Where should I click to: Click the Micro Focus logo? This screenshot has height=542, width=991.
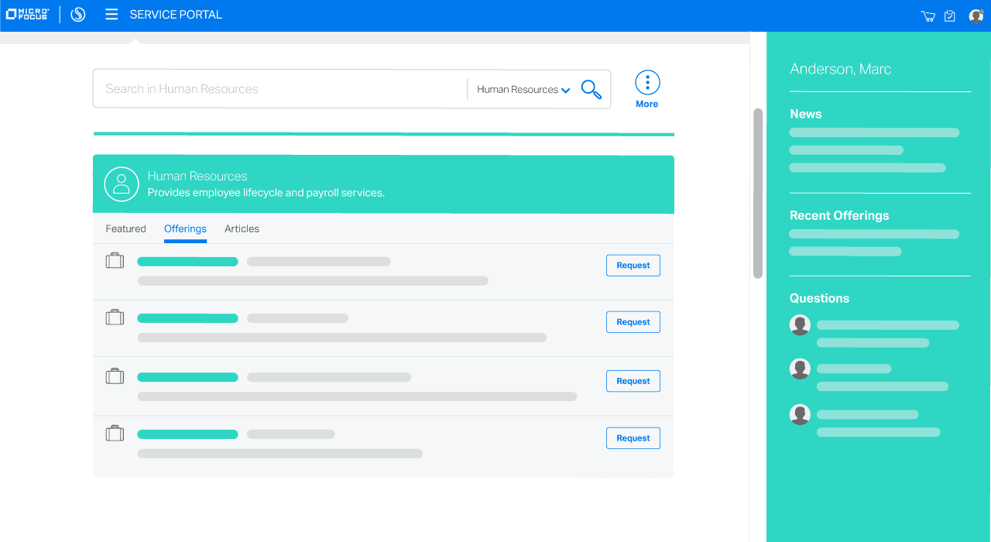[x=27, y=13]
